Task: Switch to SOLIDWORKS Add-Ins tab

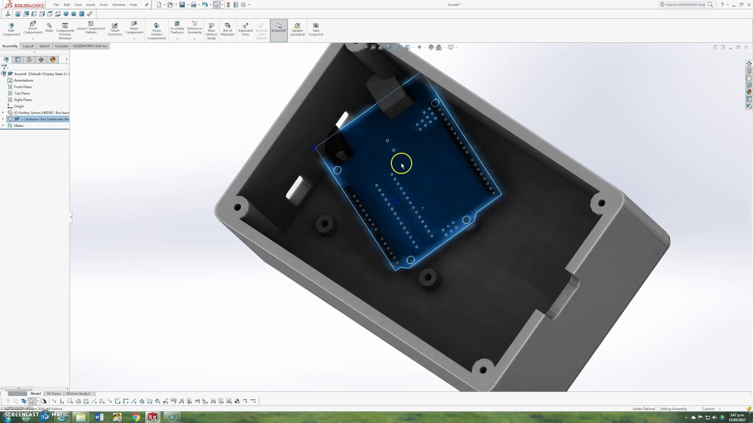Action: [x=90, y=46]
